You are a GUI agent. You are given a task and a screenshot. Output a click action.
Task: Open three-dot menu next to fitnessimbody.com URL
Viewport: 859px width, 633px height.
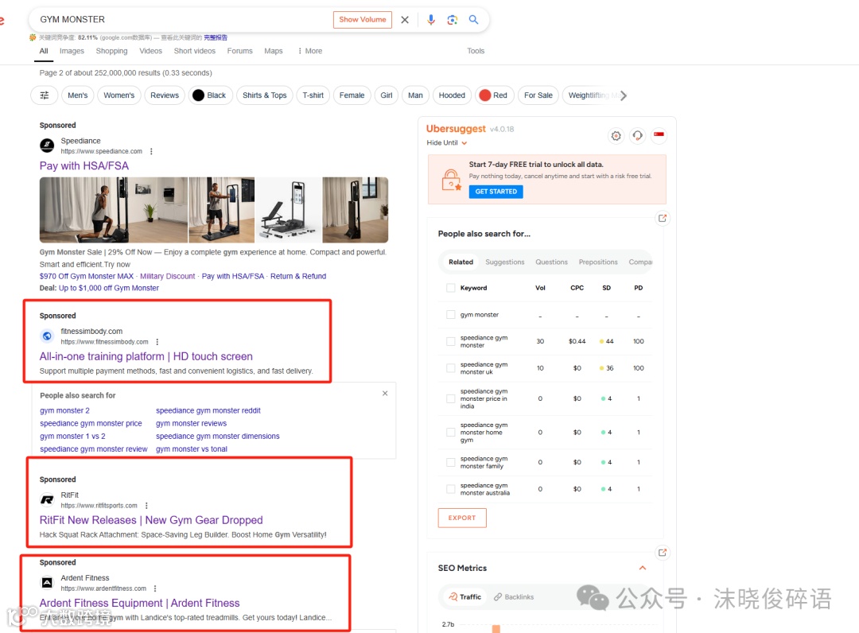click(157, 342)
